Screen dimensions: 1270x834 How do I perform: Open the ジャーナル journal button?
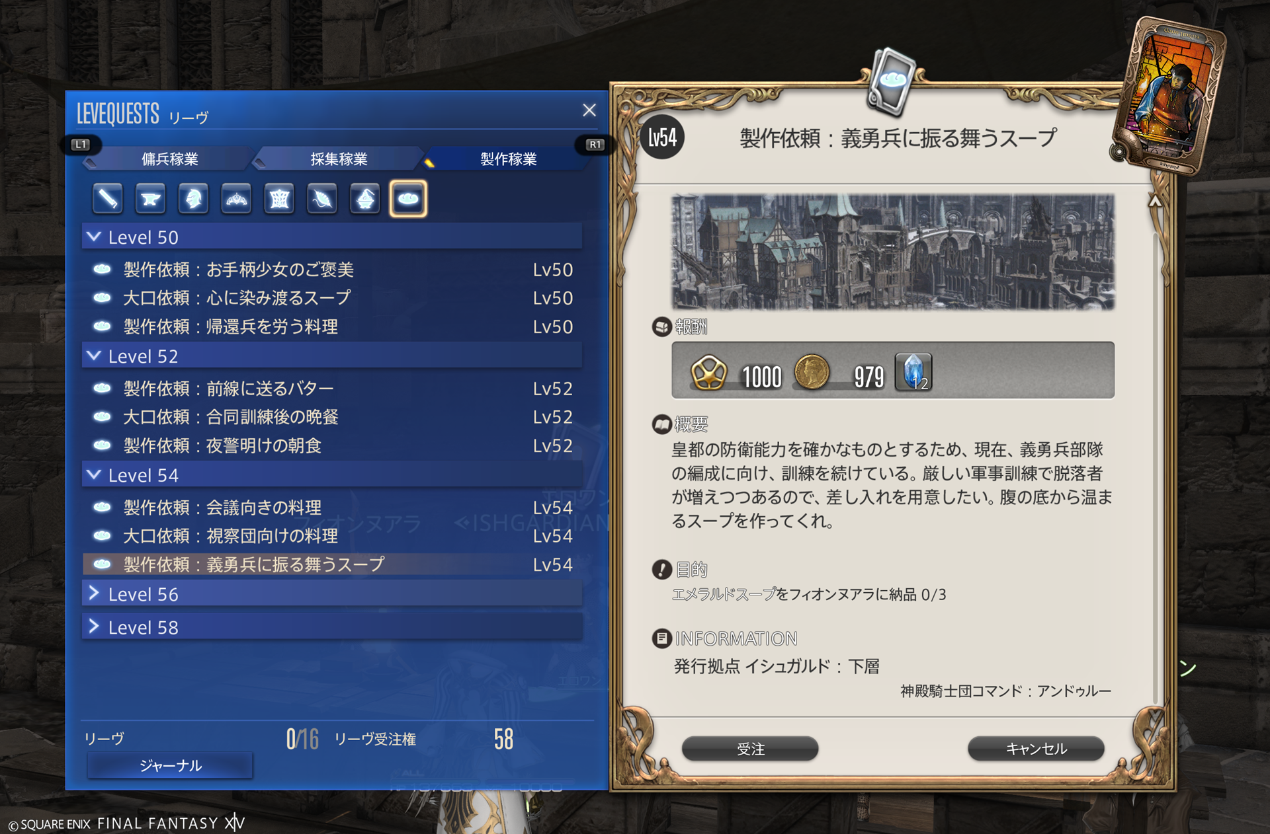170,765
